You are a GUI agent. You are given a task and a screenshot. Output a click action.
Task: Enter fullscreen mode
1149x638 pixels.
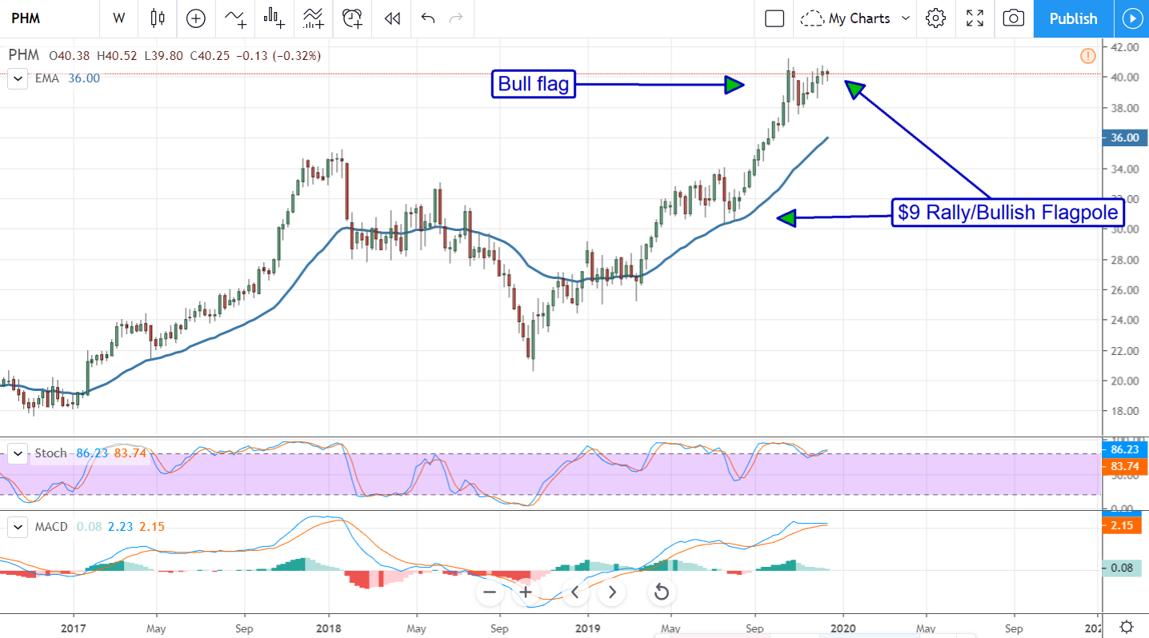(x=975, y=18)
